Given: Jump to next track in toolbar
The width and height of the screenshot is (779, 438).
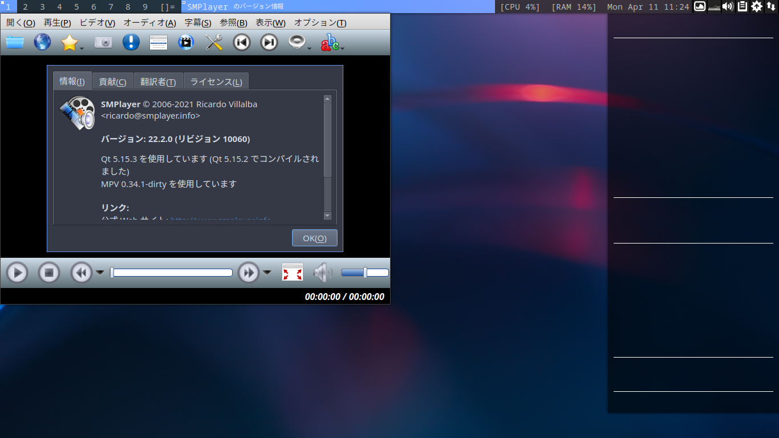Looking at the screenshot, I should [269, 42].
